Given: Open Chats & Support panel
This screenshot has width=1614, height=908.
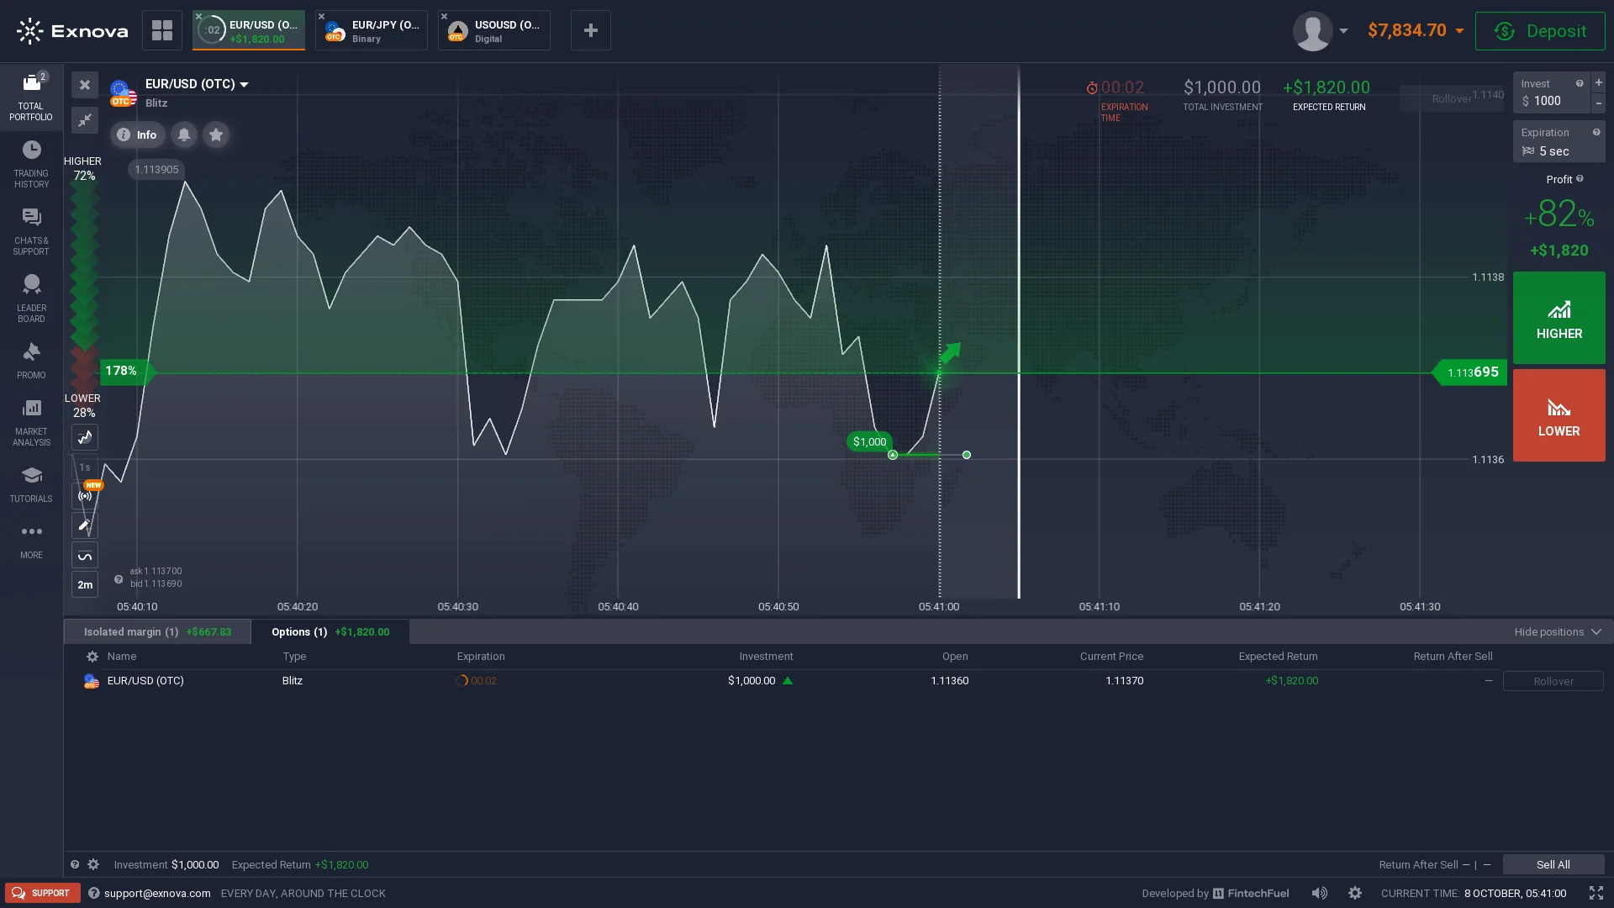Looking at the screenshot, I should click(x=31, y=232).
